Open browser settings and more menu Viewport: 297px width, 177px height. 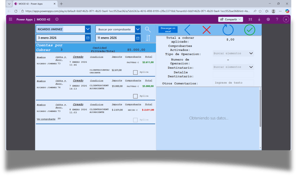coord(280,11)
